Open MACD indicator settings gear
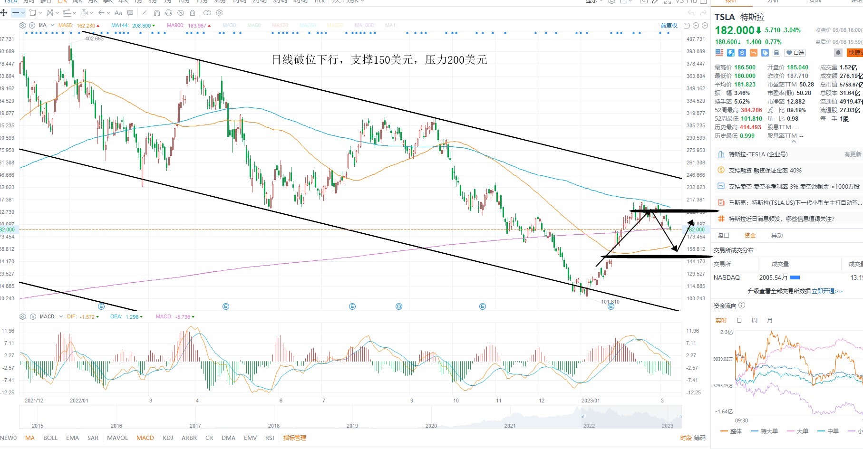Image resolution: width=863 pixels, height=449 pixels. [22, 316]
